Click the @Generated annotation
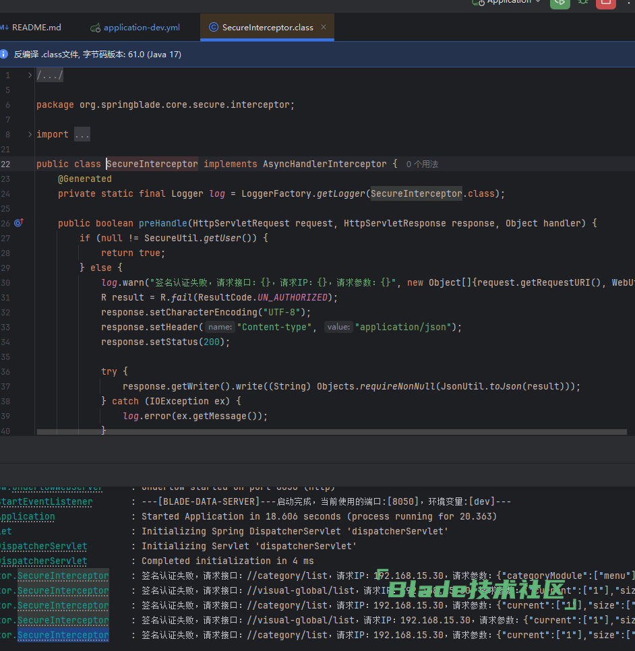 [85, 179]
